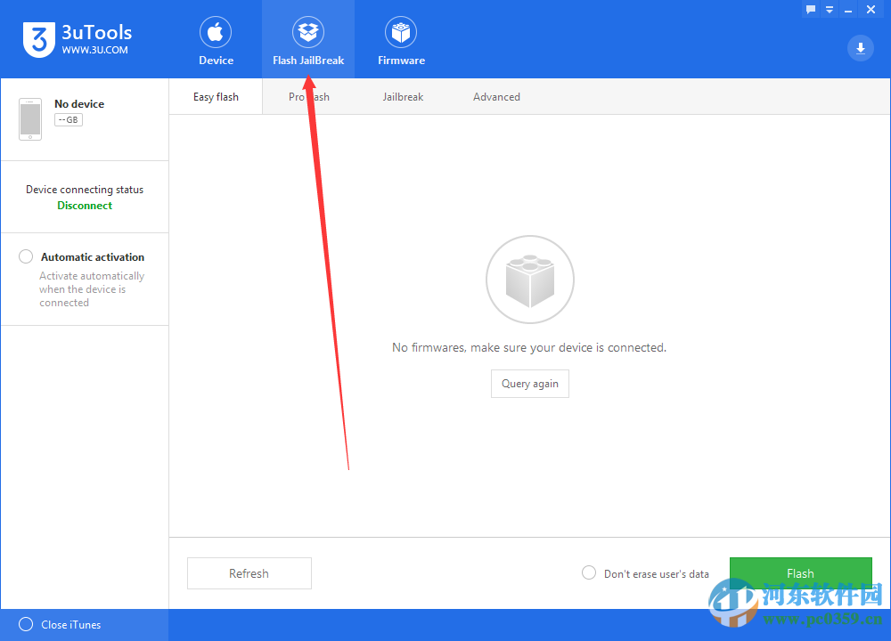The width and height of the screenshot is (891, 641).
Task: Click the --GB capacity label
Action: point(69,118)
